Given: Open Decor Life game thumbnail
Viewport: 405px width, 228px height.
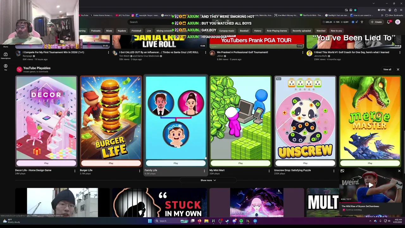Looking at the screenshot, I should pyautogui.click(x=46, y=118).
